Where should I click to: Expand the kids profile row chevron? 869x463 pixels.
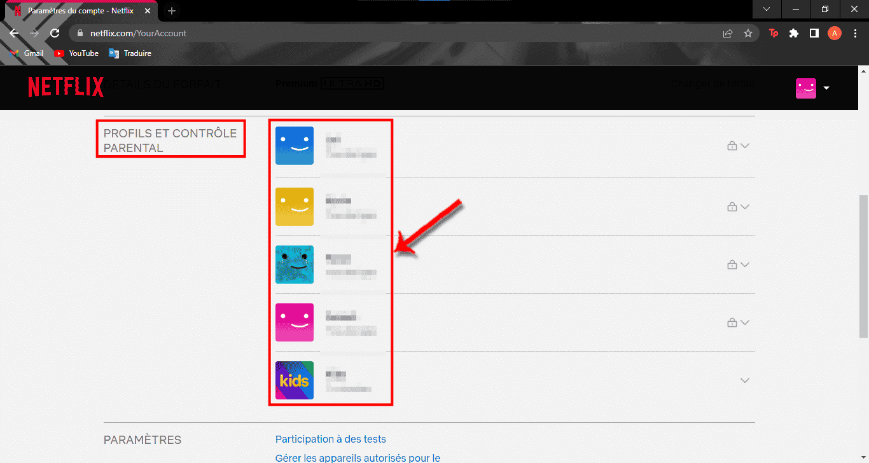coord(745,380)
